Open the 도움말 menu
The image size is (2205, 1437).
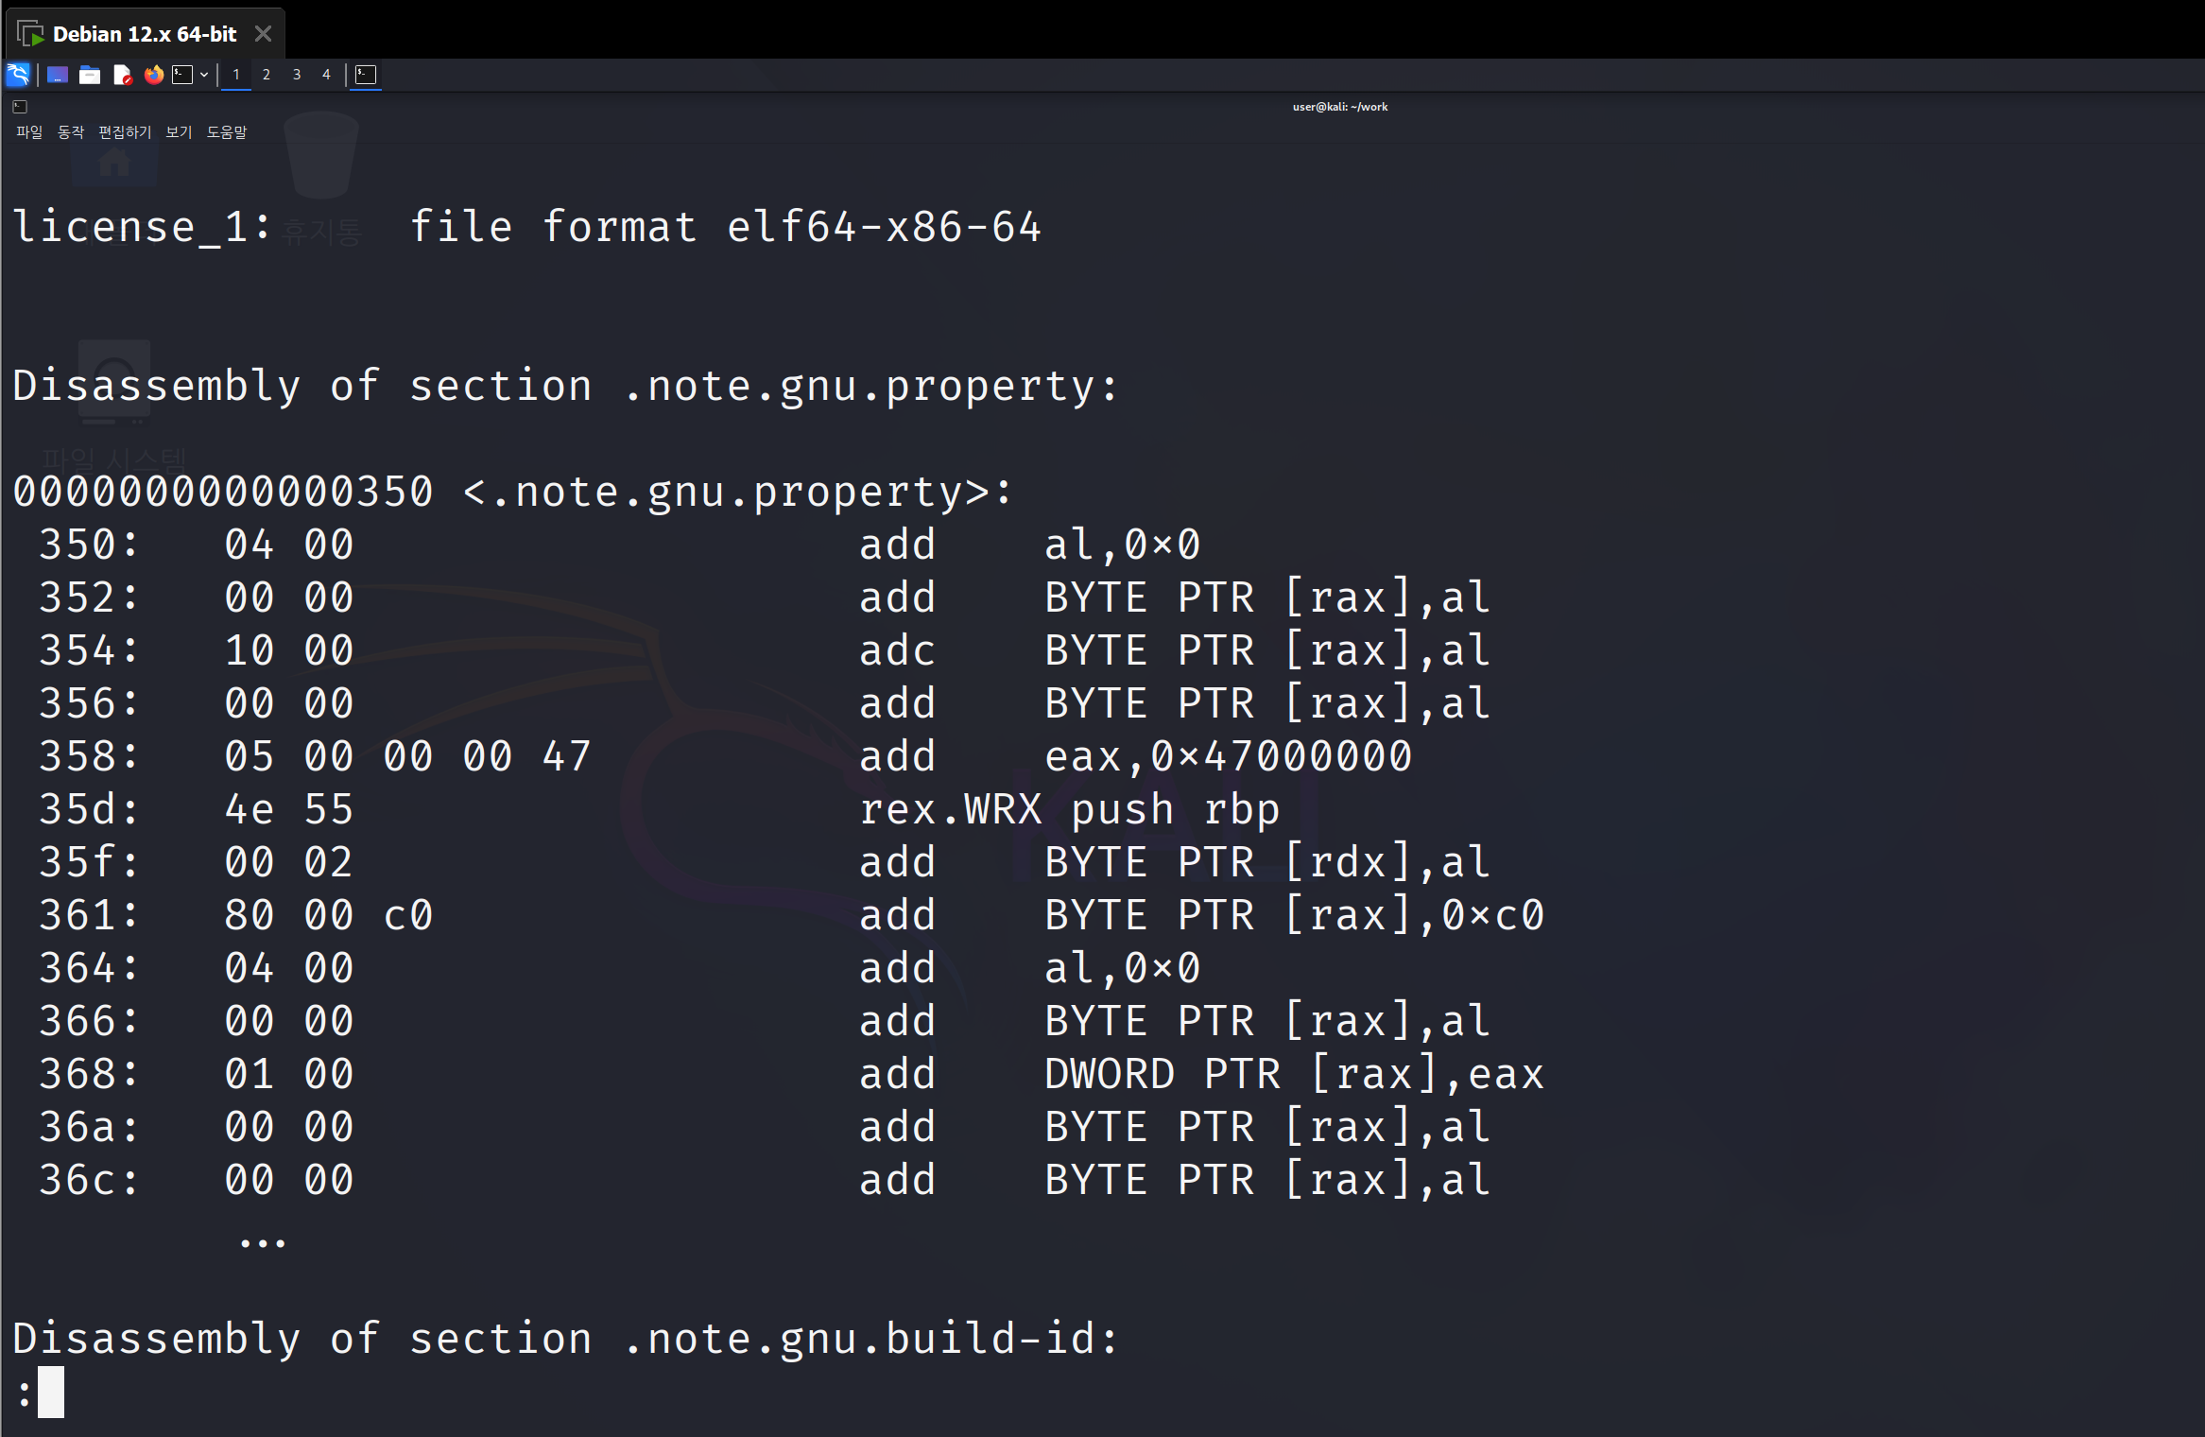coord(227,132)
